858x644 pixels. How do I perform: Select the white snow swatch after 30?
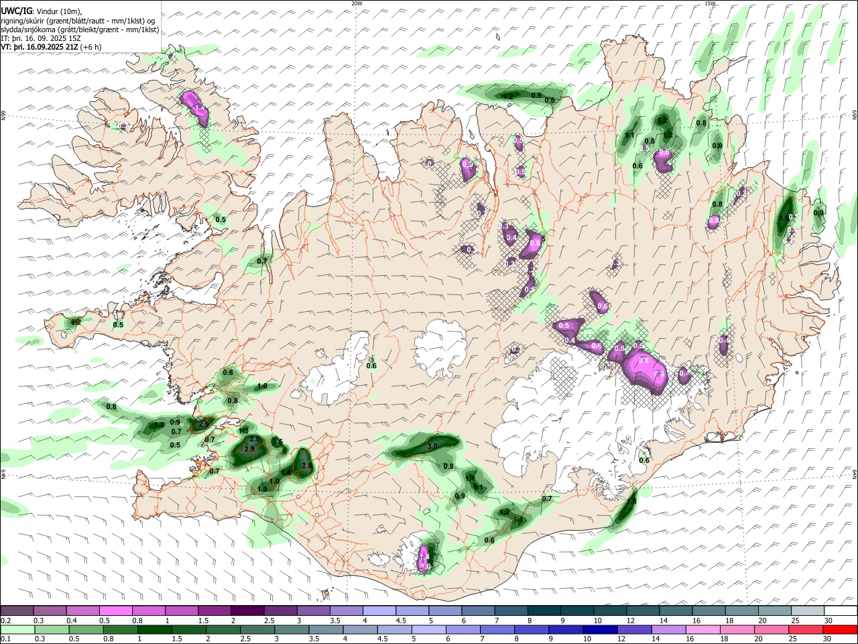tap(839, 611)
